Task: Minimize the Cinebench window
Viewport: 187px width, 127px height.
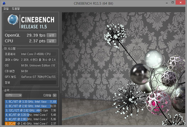Action: point(161,3)
